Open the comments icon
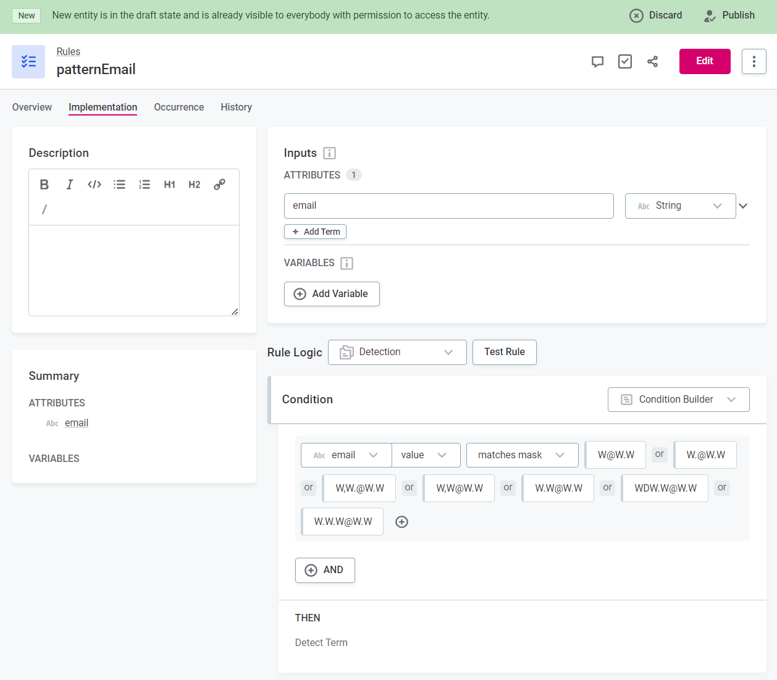This screenshot has width=777, height=680. point(597,62)
